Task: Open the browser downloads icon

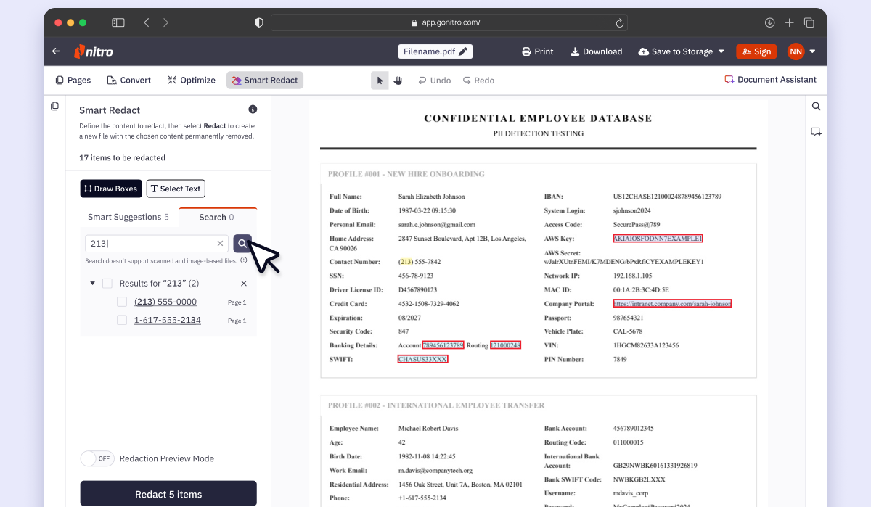Action: [x=769, y=22]
